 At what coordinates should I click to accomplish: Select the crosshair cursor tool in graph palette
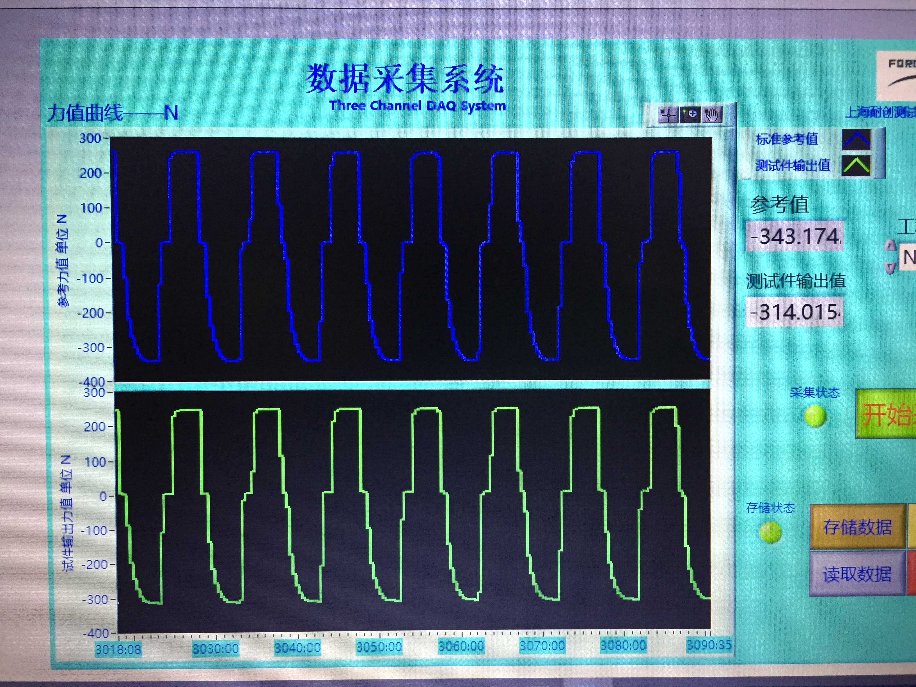click(668, 115)
